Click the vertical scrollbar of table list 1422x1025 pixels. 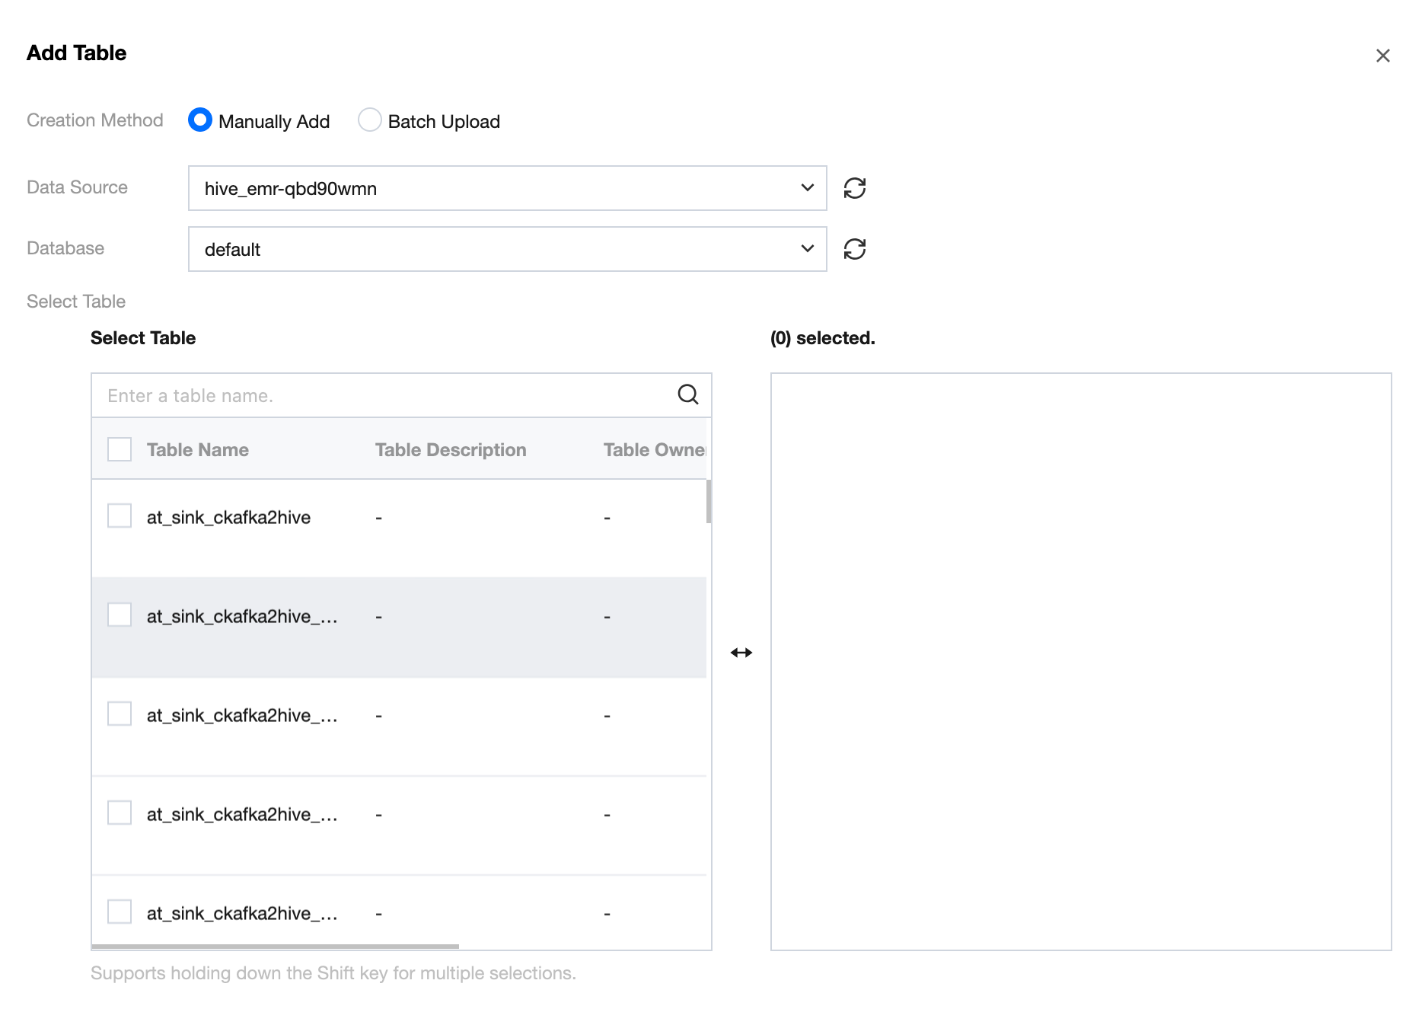point(709,502)
